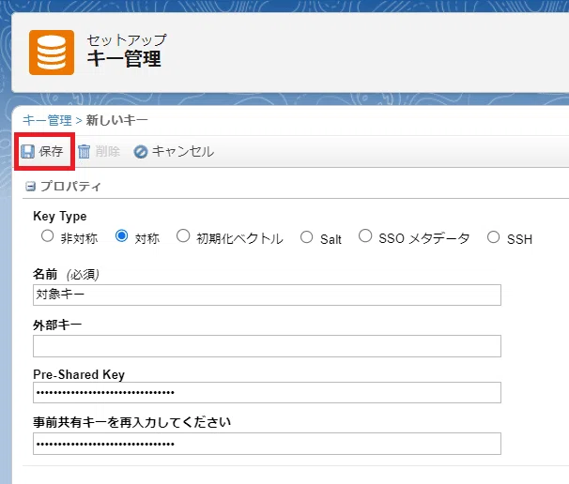Screen dimensions: 569x484
Task: Click the セットアップ header text
Action: coord(127,40)
